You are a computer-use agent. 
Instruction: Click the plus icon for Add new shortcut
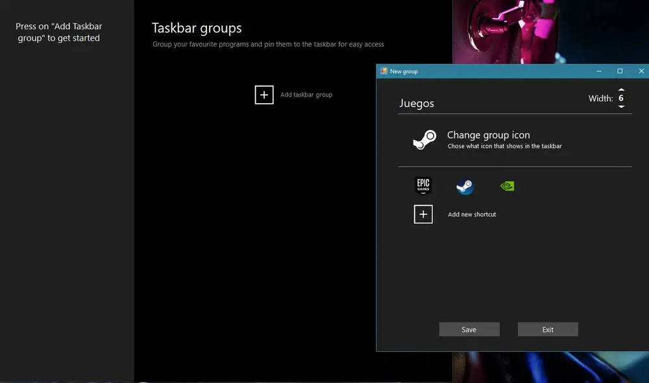(423, 214)
